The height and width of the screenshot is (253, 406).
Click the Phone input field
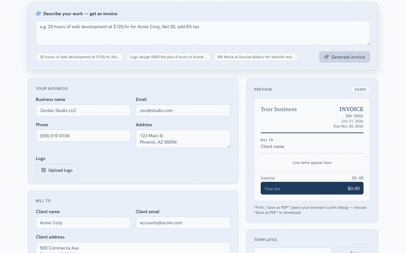(83, 136)
